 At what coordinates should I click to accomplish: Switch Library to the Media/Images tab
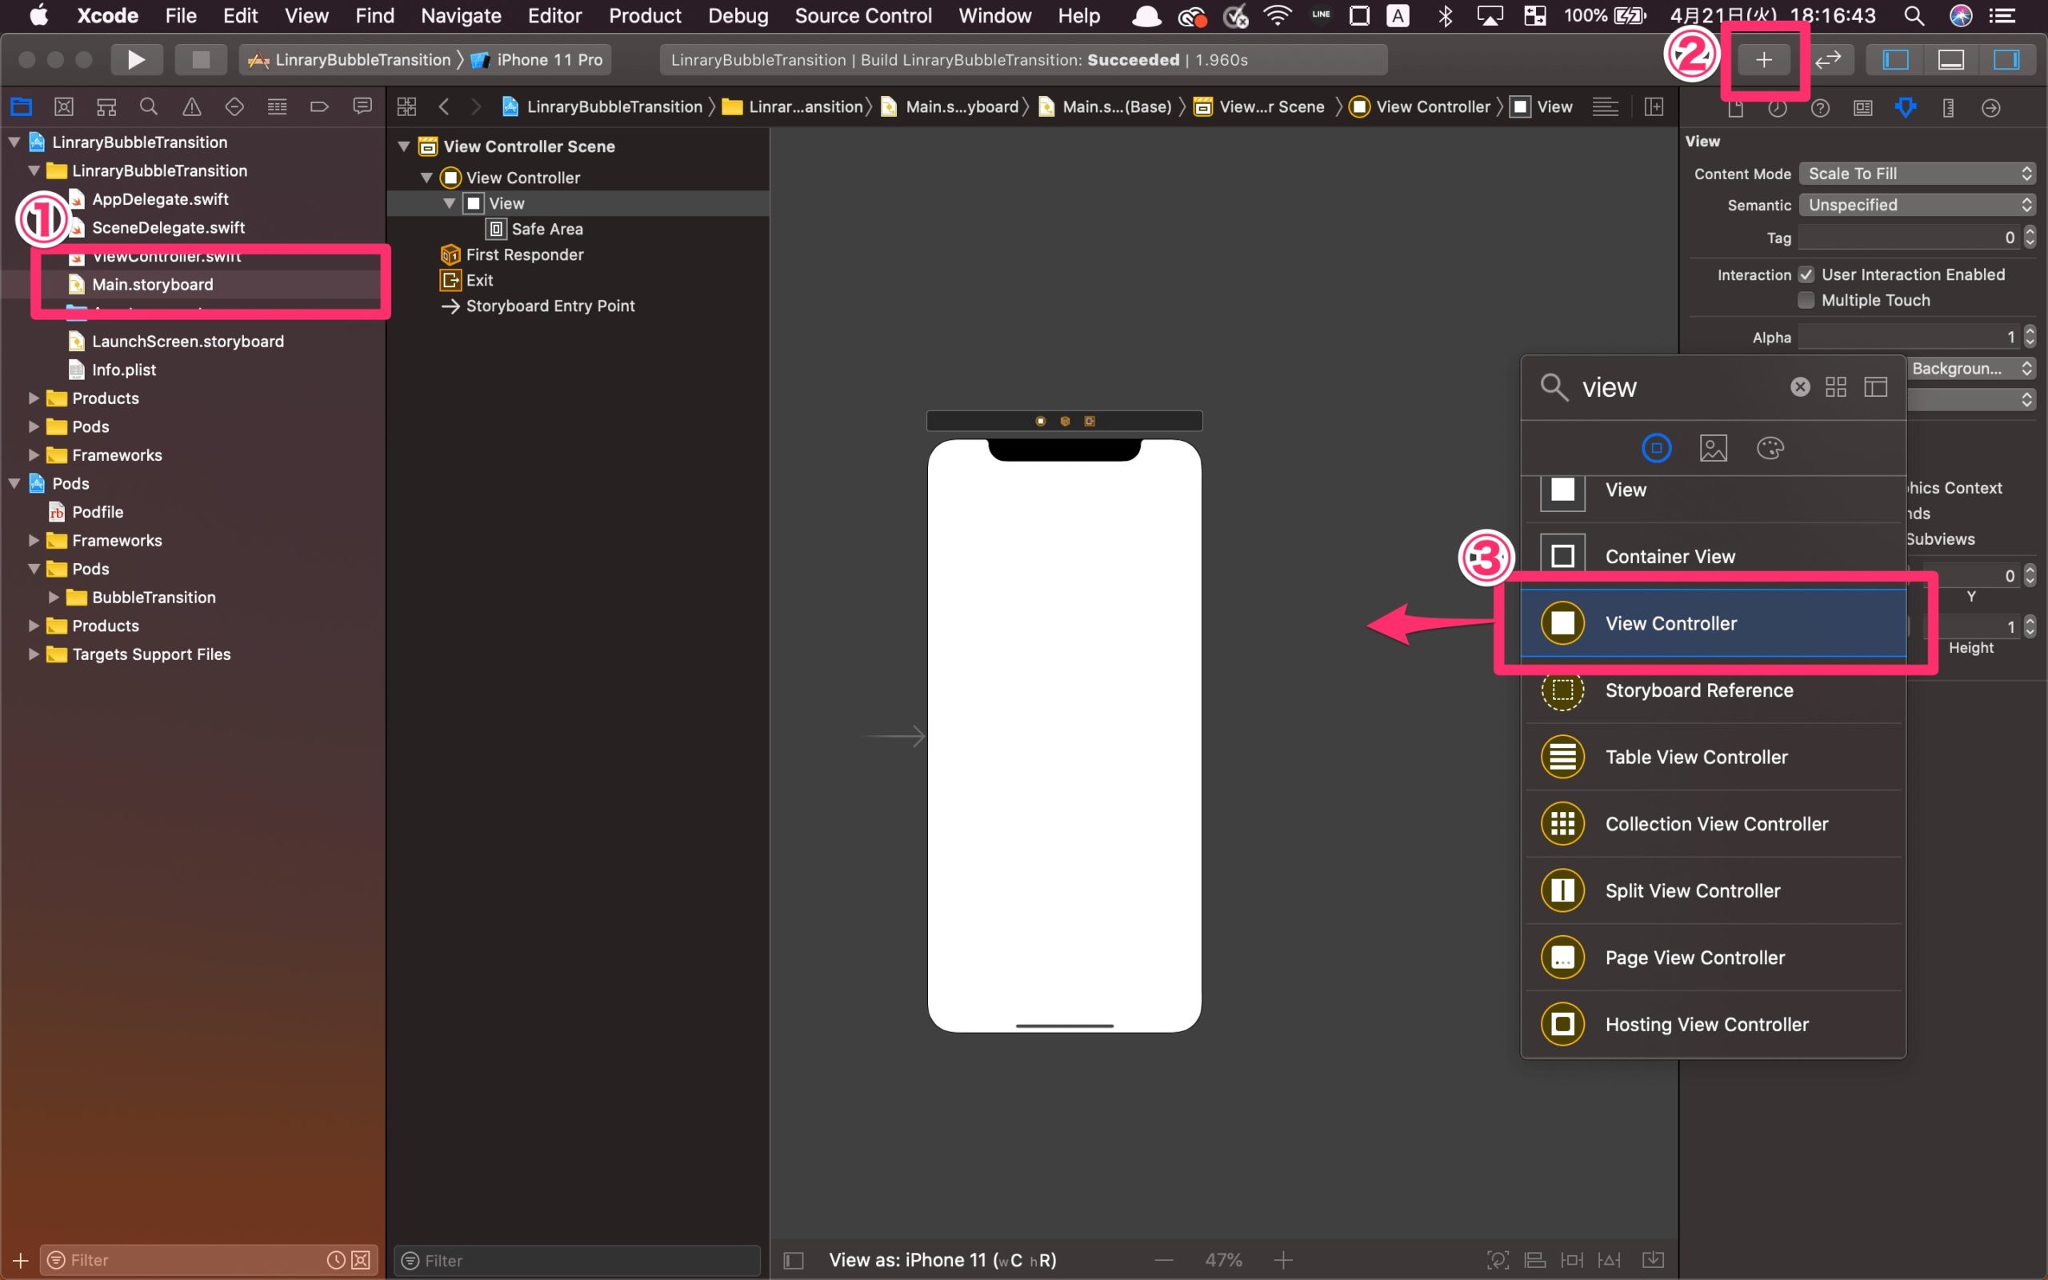click(x=1713, y=448)
